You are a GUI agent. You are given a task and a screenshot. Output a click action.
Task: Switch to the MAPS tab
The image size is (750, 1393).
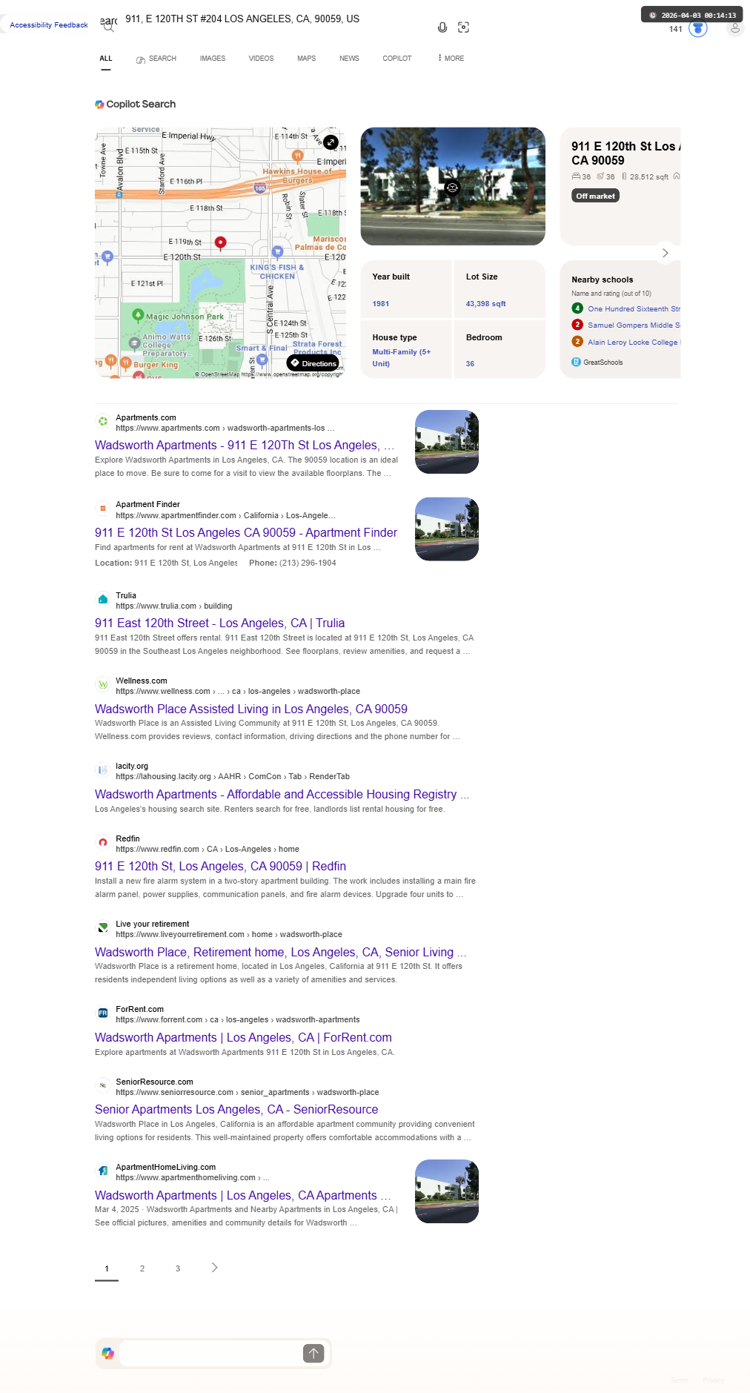click(x=307, y=59)
